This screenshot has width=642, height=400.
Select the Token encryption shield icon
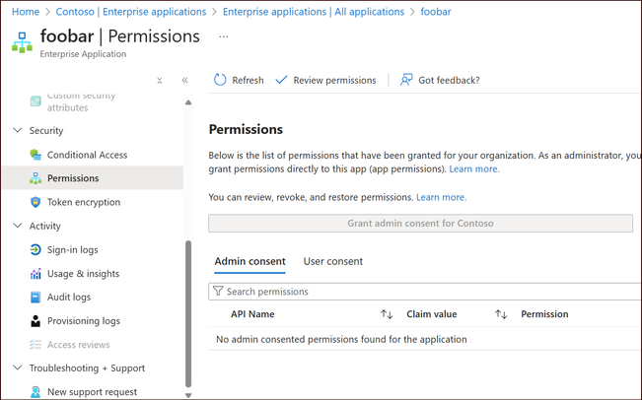36,202
